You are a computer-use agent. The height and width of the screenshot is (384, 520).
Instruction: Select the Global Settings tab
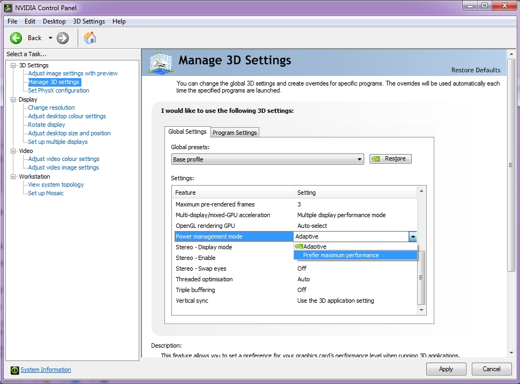click(187, 132)
